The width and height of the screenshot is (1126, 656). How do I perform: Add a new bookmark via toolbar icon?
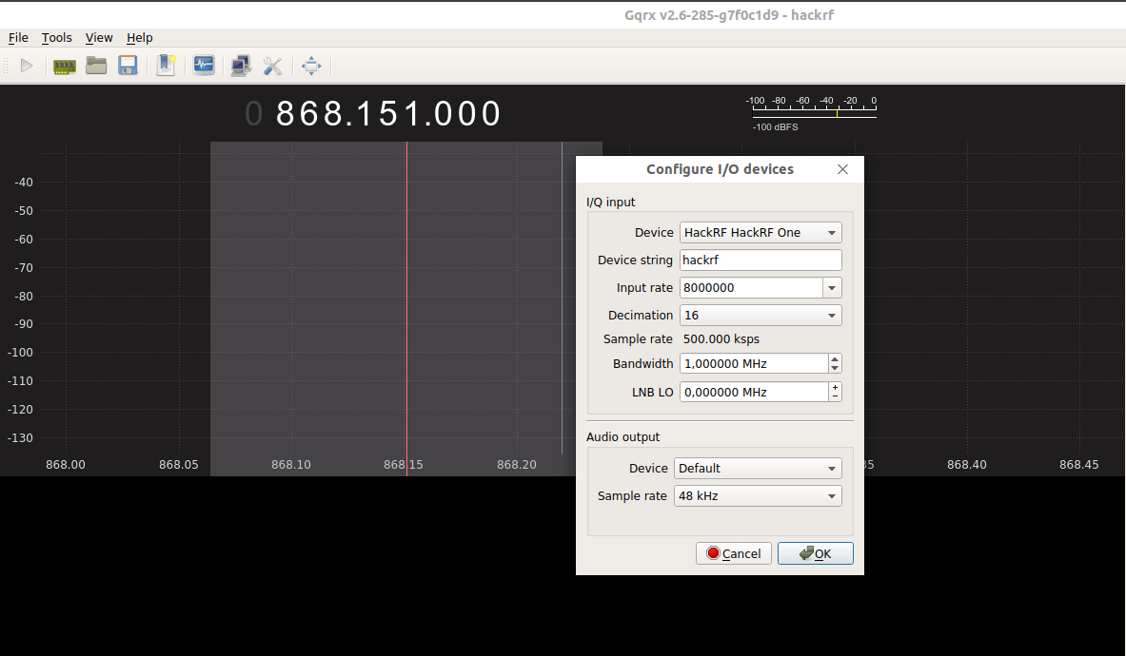click(166, 66)
